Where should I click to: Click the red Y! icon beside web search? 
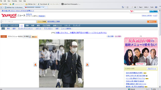click(132, 11)
